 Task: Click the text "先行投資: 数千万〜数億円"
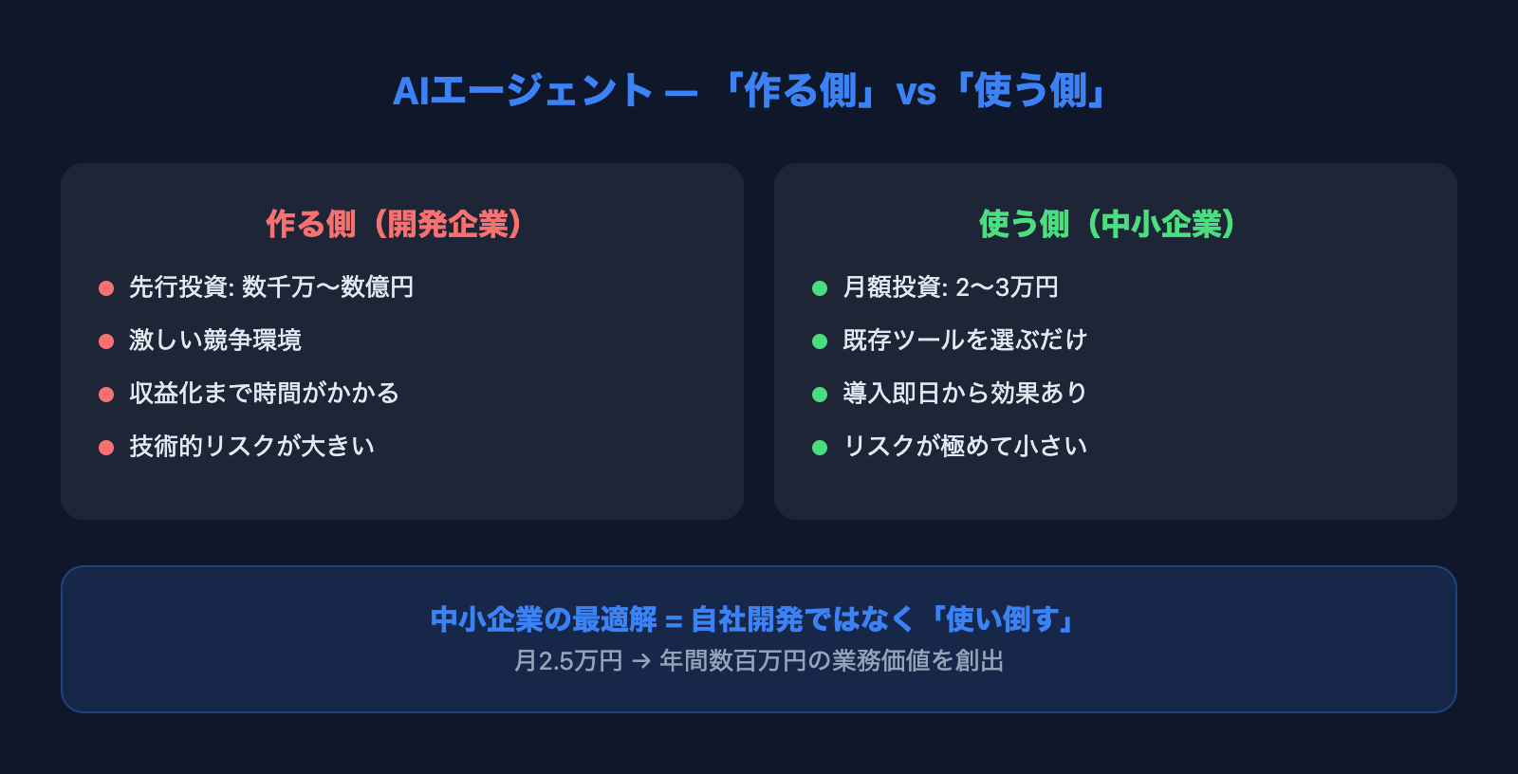pyautogui.click(x=271, y=287)
